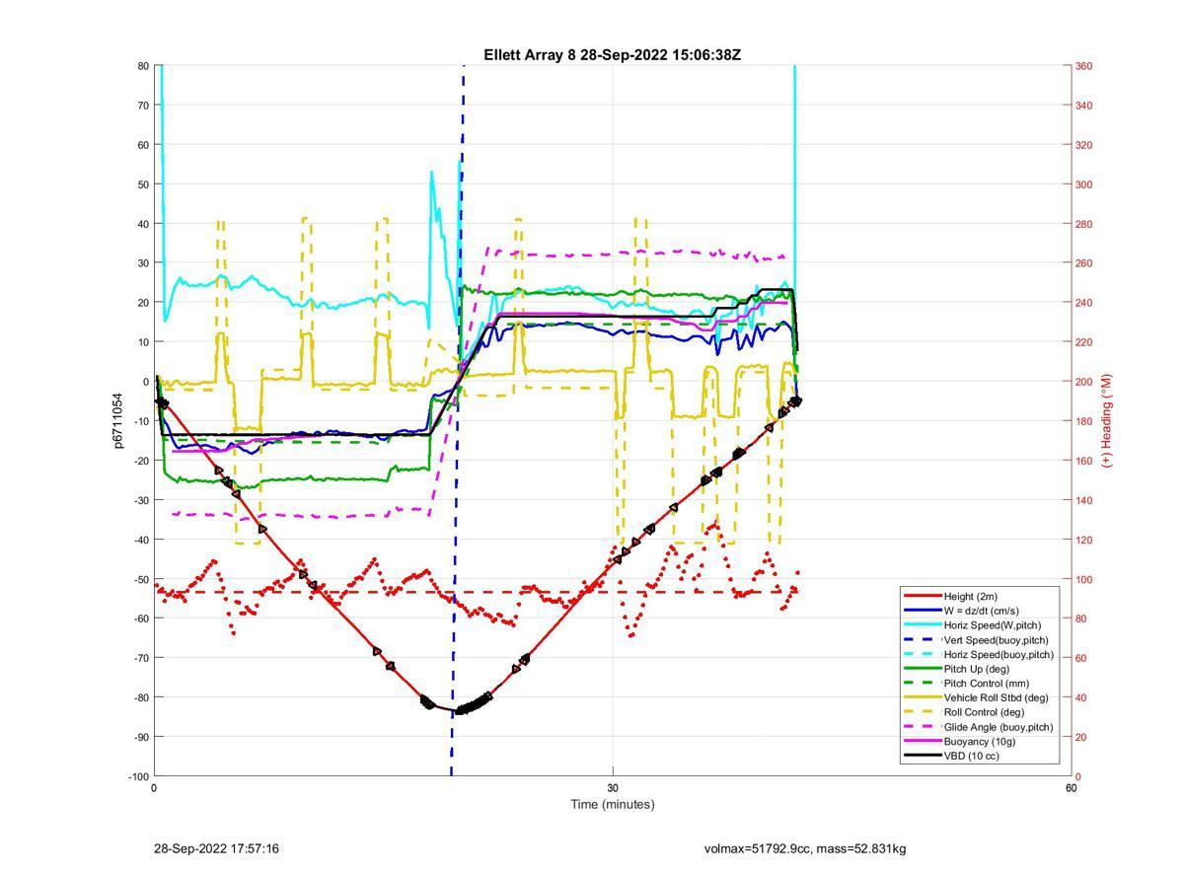Click legend entry "Pitch Control (mm)"

pyautogui.click(x=987, y=684)
